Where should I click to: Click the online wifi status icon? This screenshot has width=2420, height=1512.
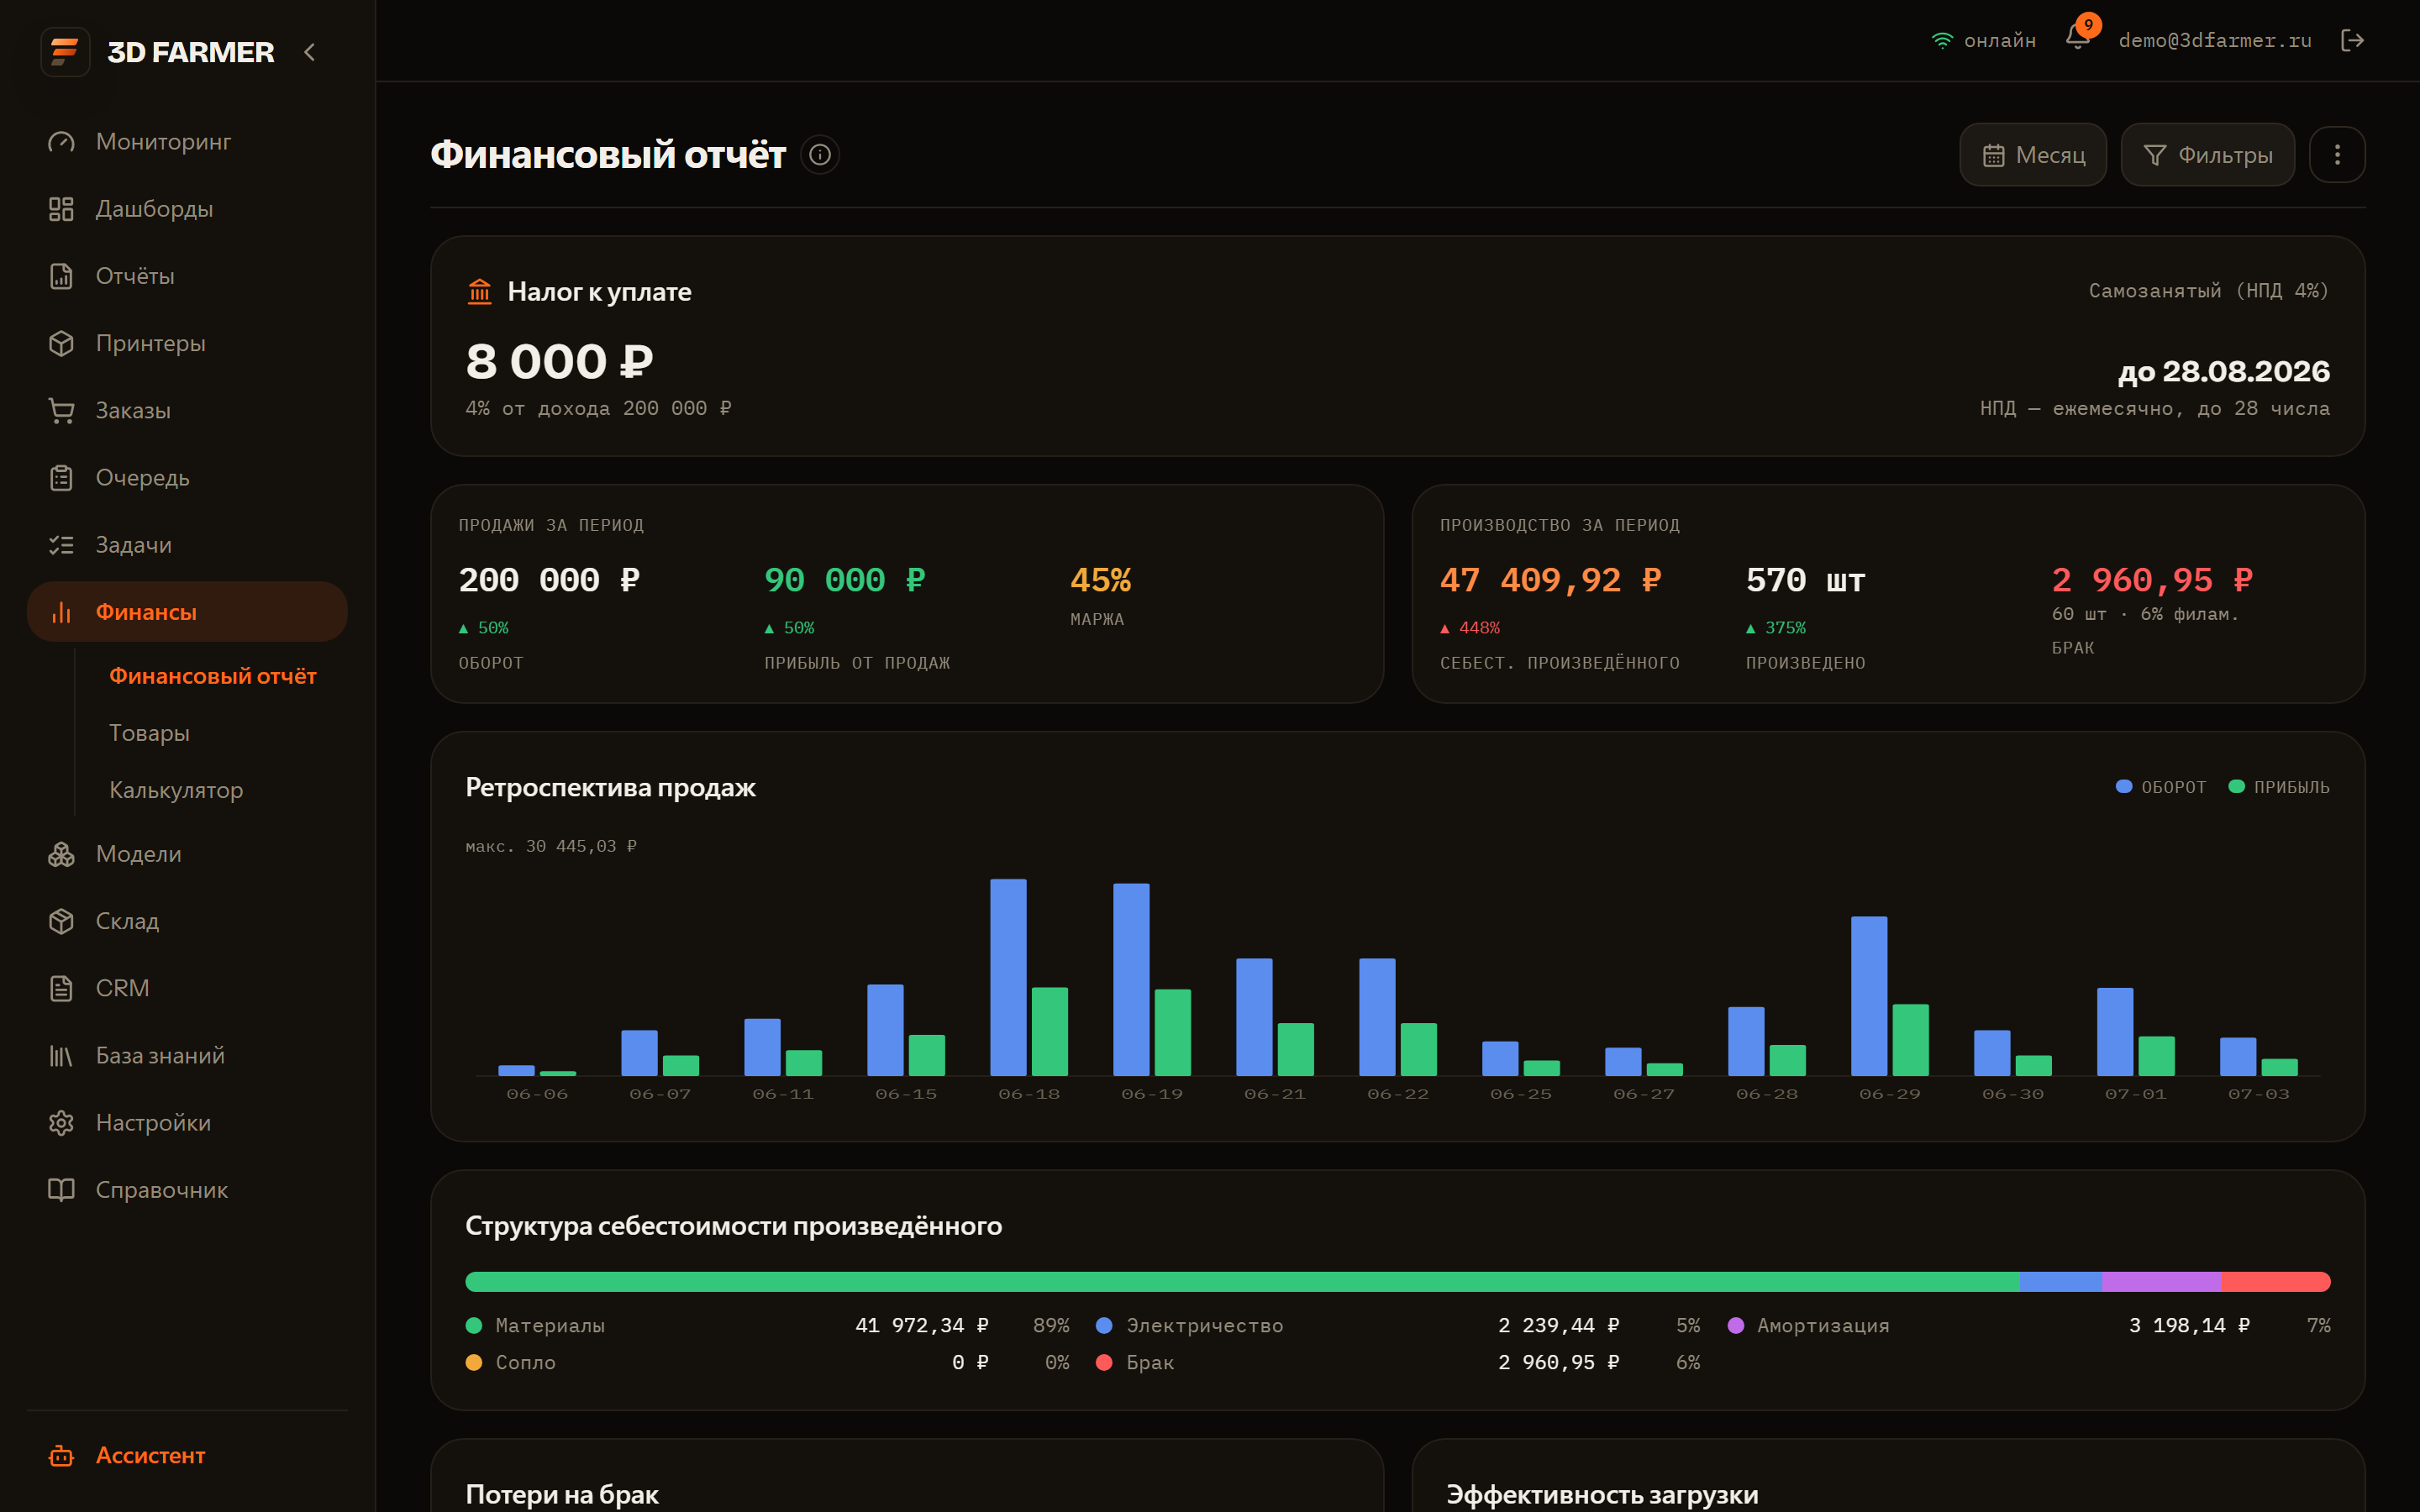(x=1942, y=41)
